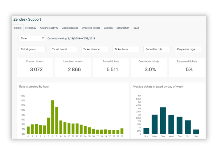Switch to the Efficiency tab
This screenshot has height=155, width=218.
point(31,28)
